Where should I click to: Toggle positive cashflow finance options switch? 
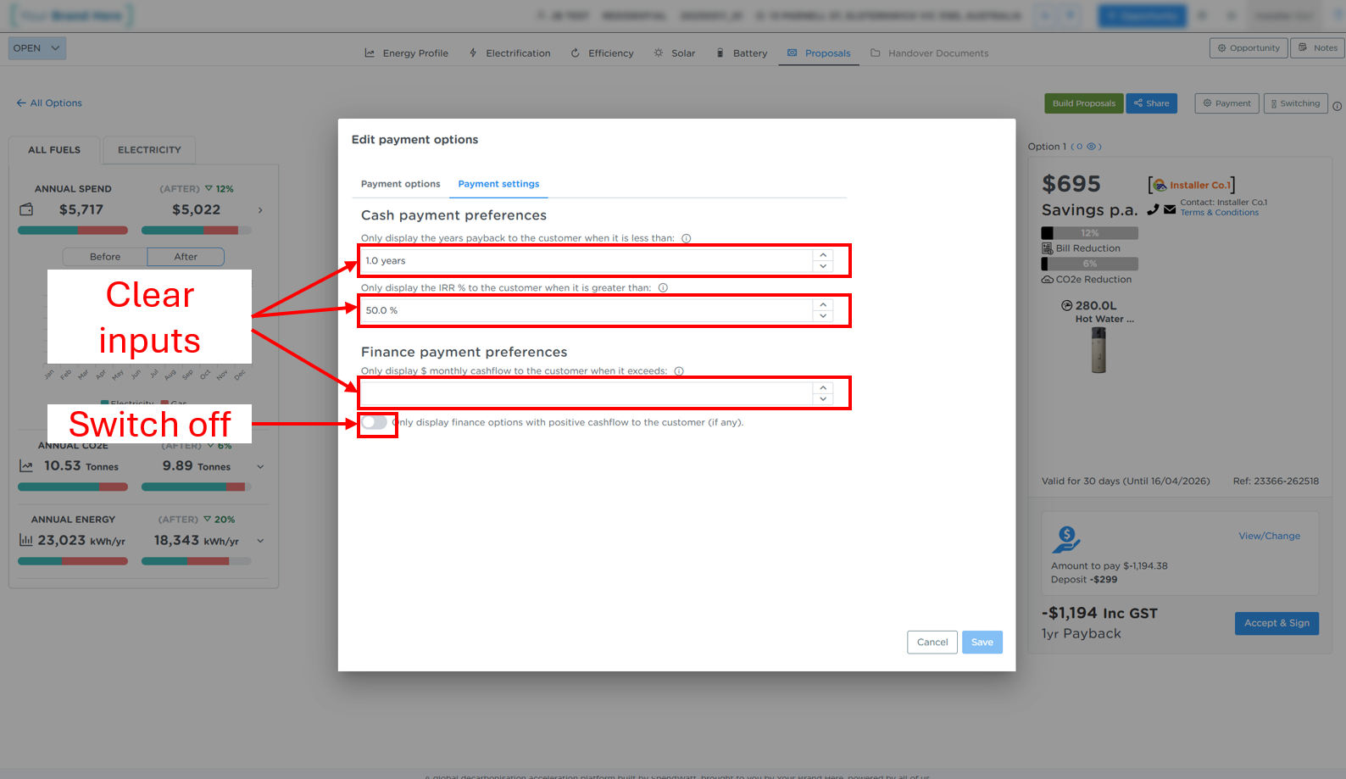click(374, 422)
